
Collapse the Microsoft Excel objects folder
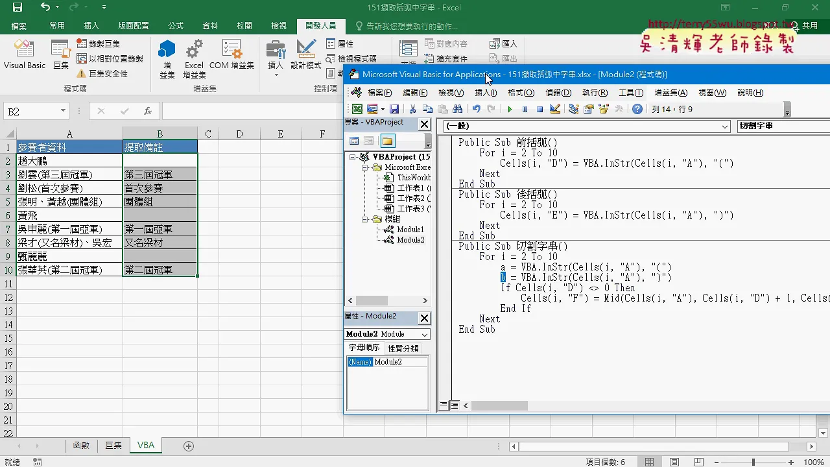pos(366,167)
